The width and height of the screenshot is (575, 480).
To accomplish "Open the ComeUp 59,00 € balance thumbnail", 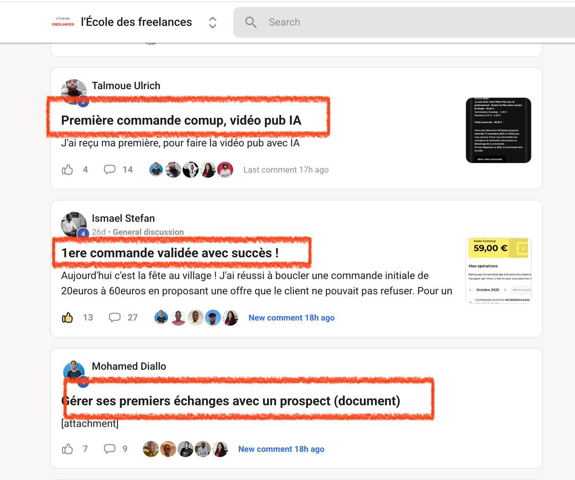I will 498,270.
